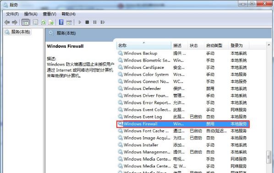Select Windows Event Collect... service
The width and height of the screenshot is (274, 173).
tap(183, 110)
